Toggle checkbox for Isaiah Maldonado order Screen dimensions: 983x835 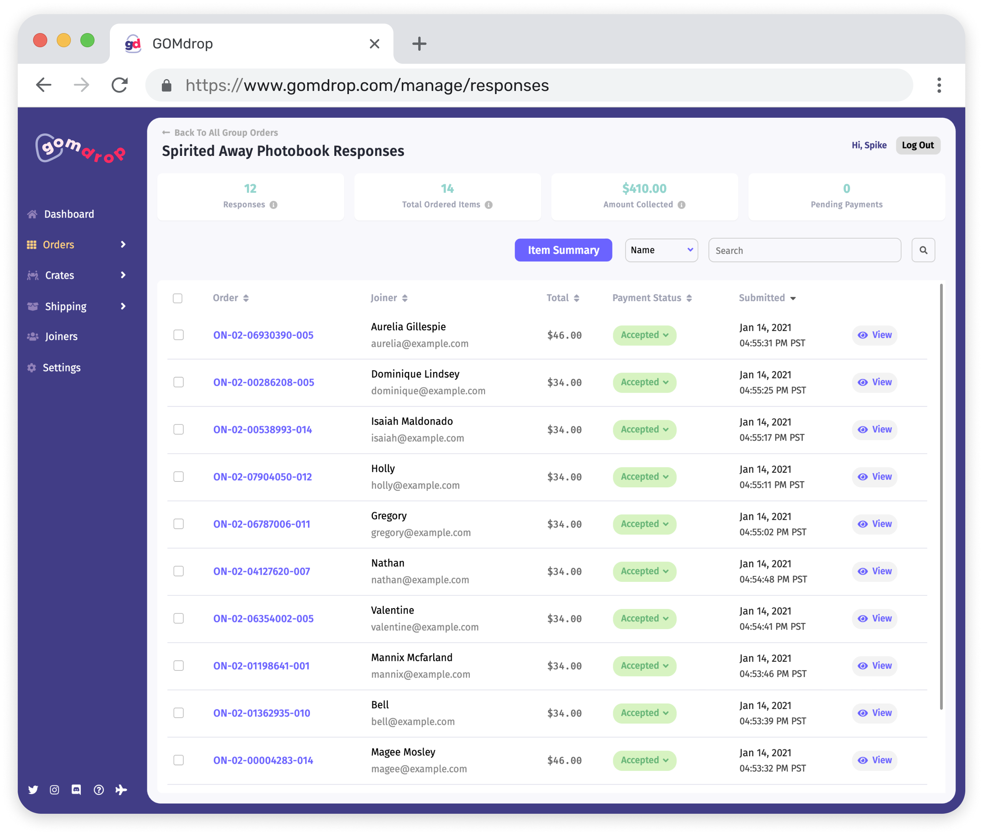pyautogui.click(x=180, y=429)
